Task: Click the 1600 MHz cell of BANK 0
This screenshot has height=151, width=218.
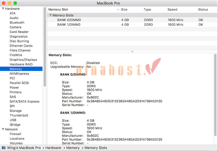Action: (x=175, y=20)
